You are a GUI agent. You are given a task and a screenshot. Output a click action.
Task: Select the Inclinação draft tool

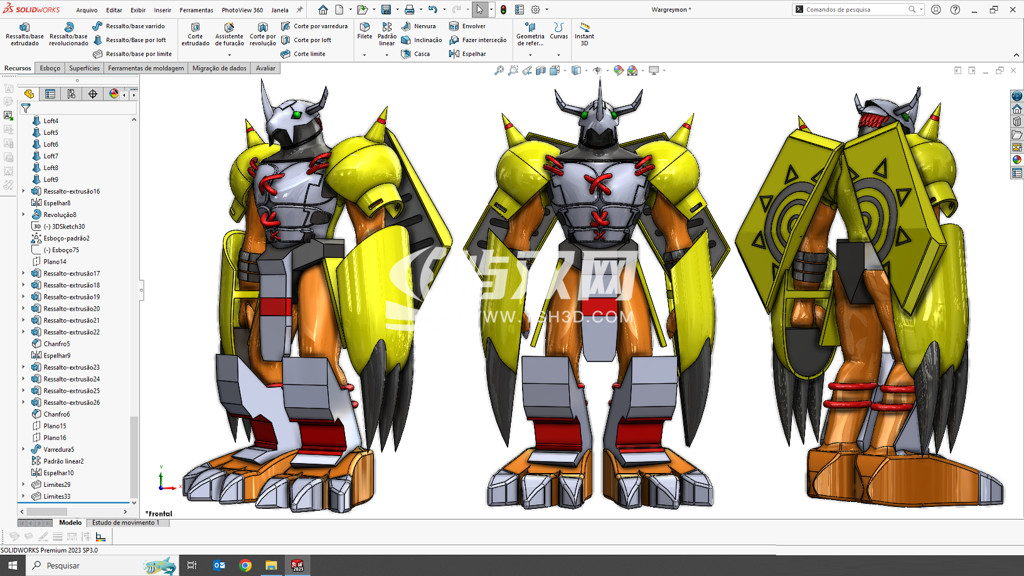421,40
